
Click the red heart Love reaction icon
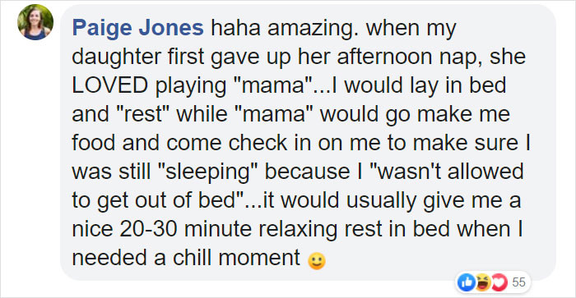499,282
